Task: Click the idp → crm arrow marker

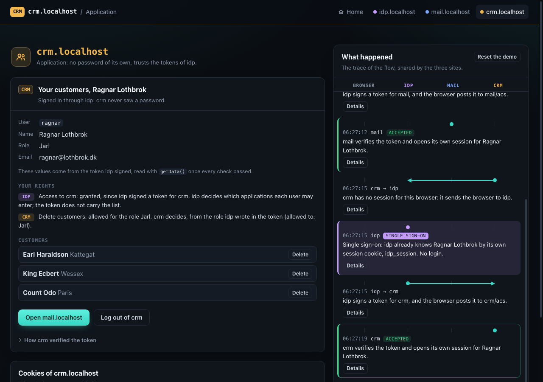Action: [451, 283]
